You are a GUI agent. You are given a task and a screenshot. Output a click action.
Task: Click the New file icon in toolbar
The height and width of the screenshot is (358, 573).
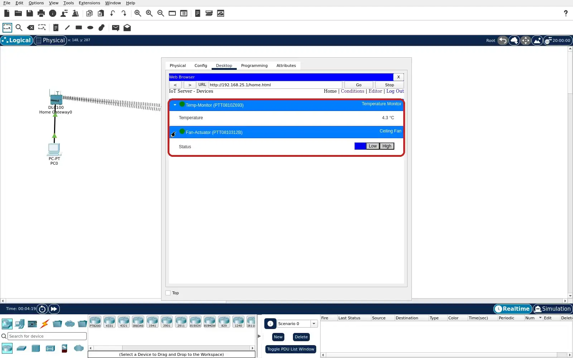coord(7,13)
